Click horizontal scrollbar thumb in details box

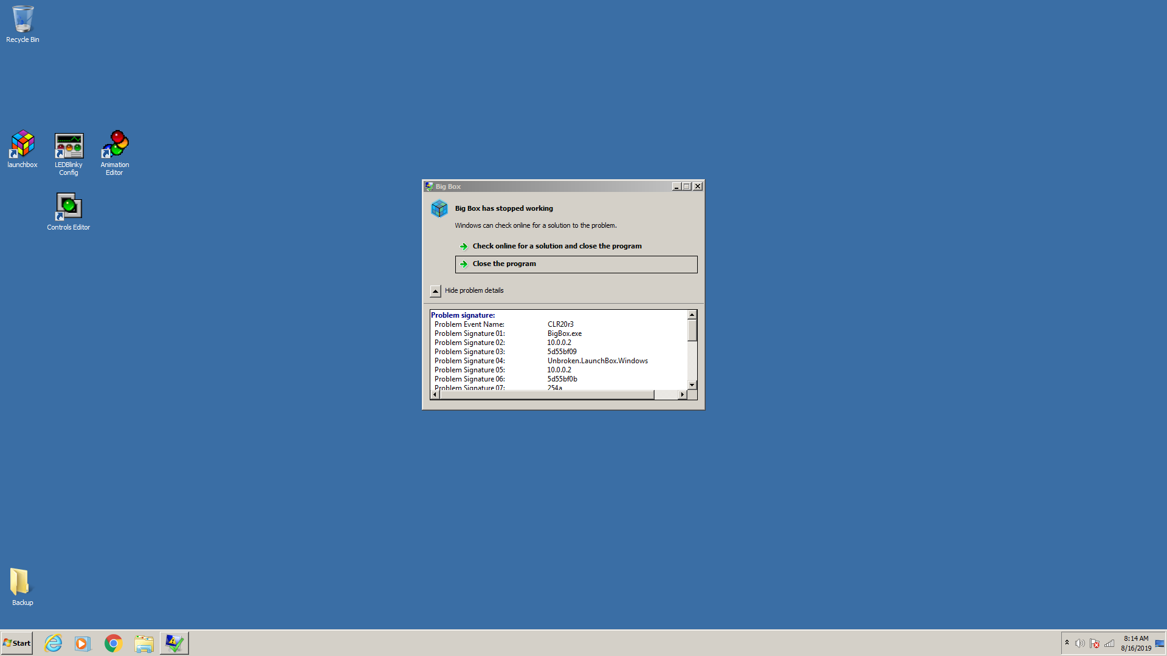tap(547, 395)
